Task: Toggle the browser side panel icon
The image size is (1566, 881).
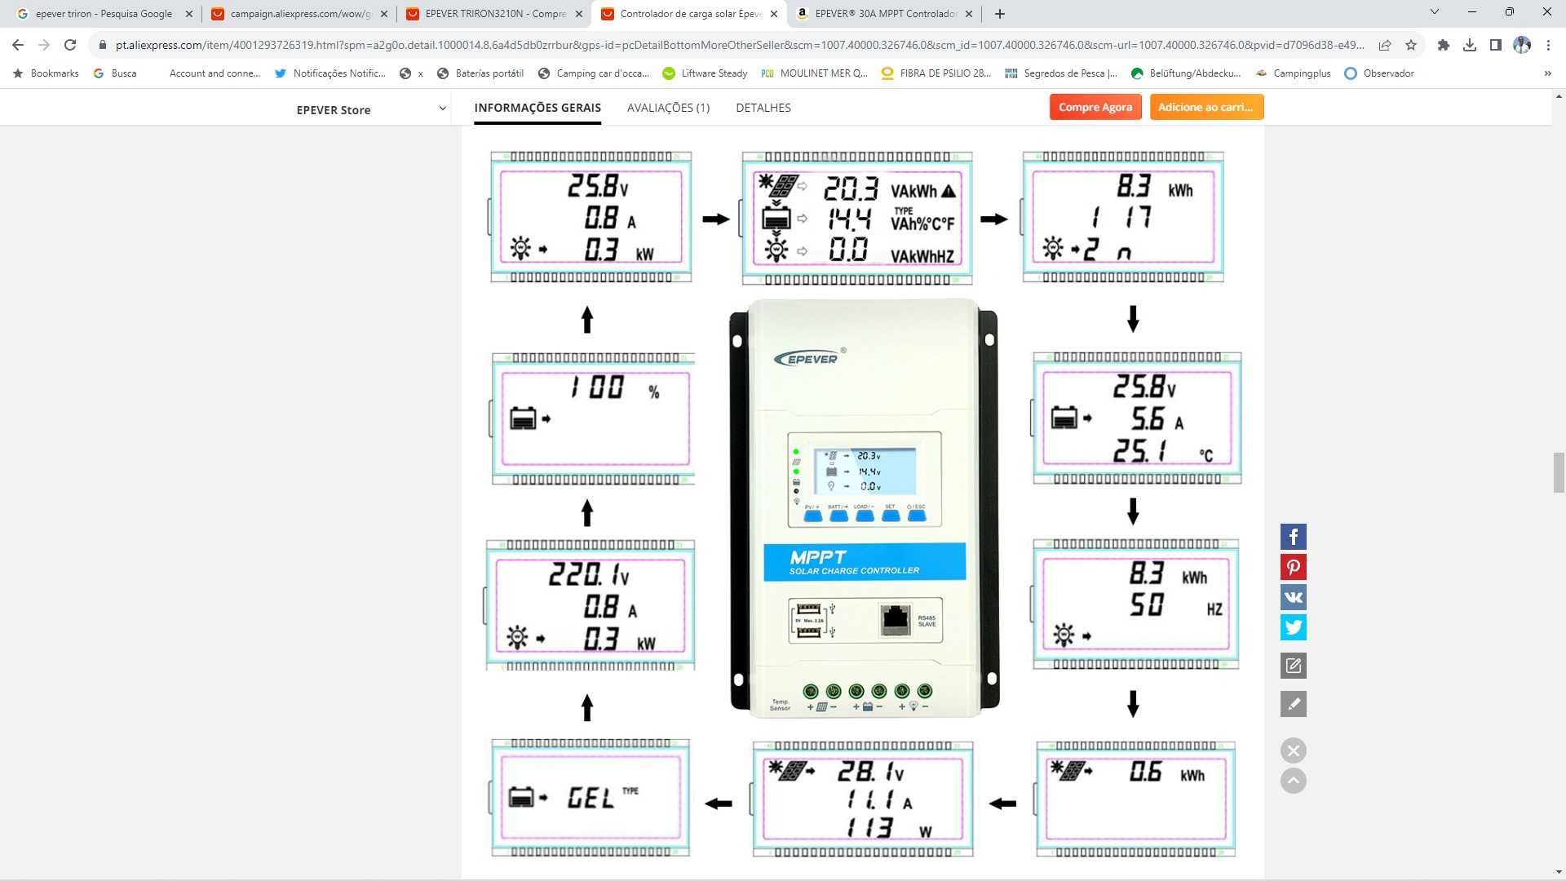Action: pyautogui.click(x=1496, y=45)
